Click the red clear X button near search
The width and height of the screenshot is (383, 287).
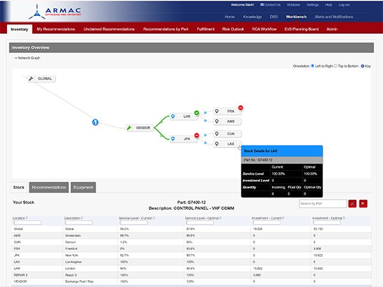click(x=363, y=203)
